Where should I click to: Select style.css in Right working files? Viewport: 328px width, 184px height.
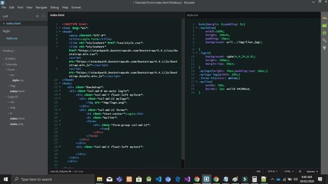[x=12, y=38]
